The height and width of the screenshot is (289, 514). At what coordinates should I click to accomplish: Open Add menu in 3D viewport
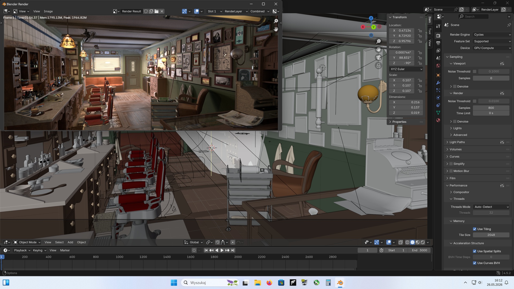click(70, 242)
